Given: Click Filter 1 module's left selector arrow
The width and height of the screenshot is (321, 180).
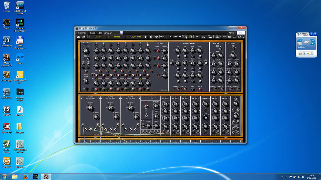Looking at the screenshot, I should [82, 98].
